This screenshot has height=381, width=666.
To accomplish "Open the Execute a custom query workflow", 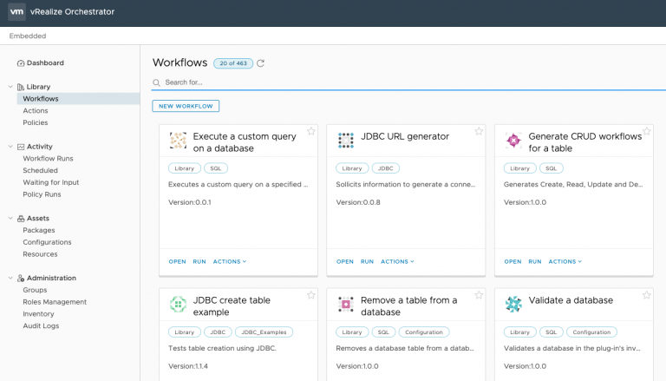I will pyautogui.click(x=177, y=261).
